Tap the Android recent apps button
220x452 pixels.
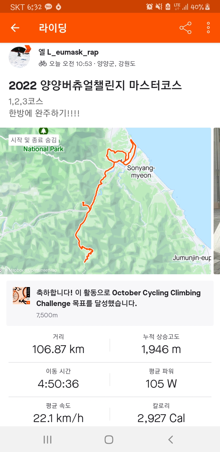pos(47,439)
